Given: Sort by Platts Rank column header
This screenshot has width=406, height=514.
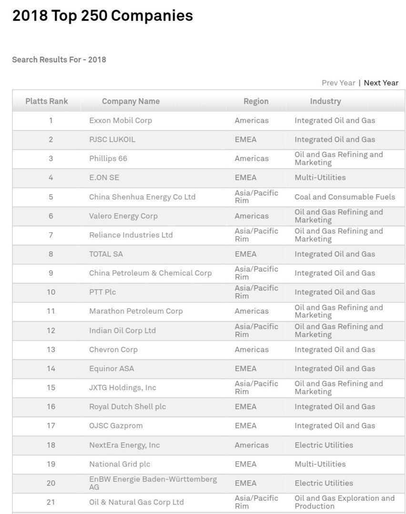Looking at the screenshot, I should tap(47, 101).
